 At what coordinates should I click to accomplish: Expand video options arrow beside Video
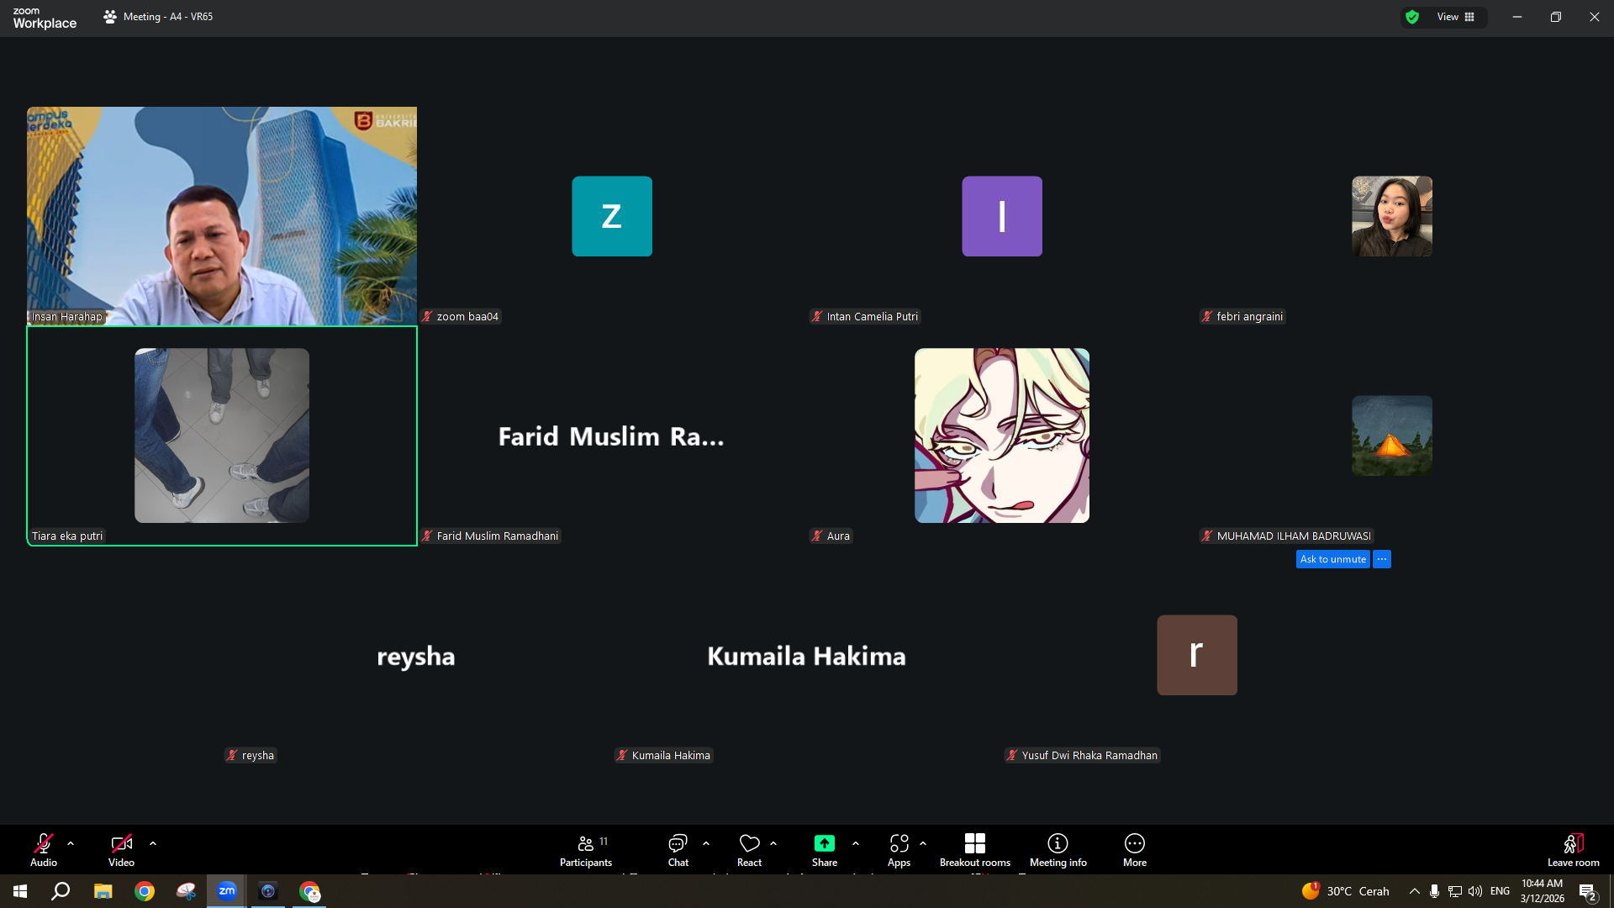pos(153,843)
